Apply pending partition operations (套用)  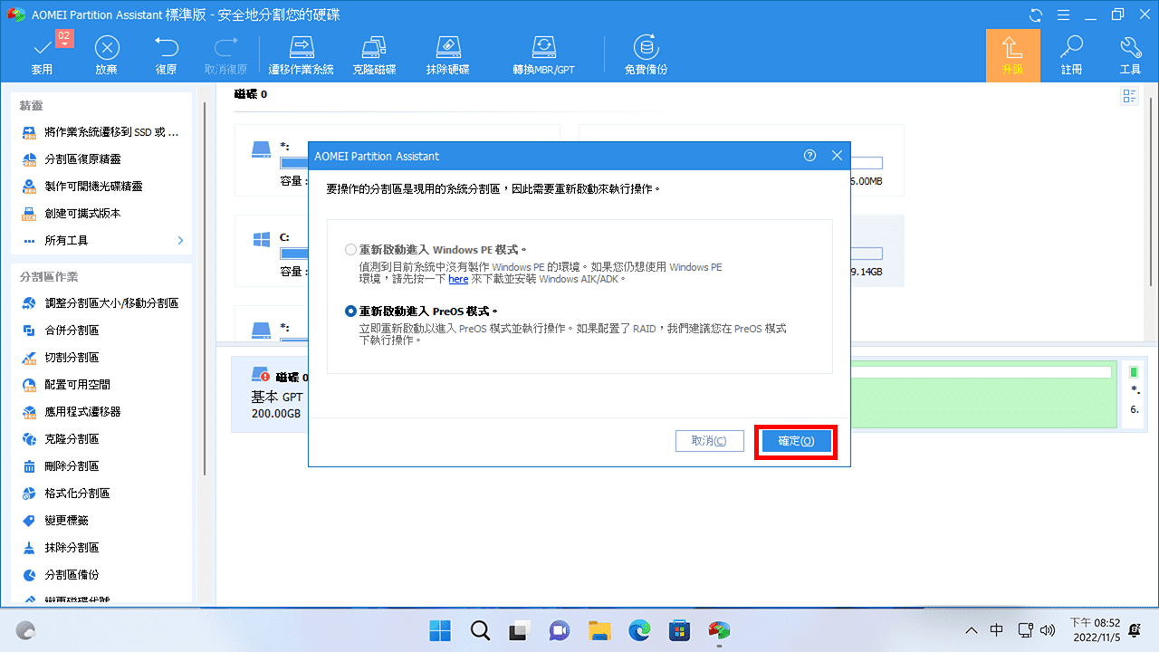(42, 54)
